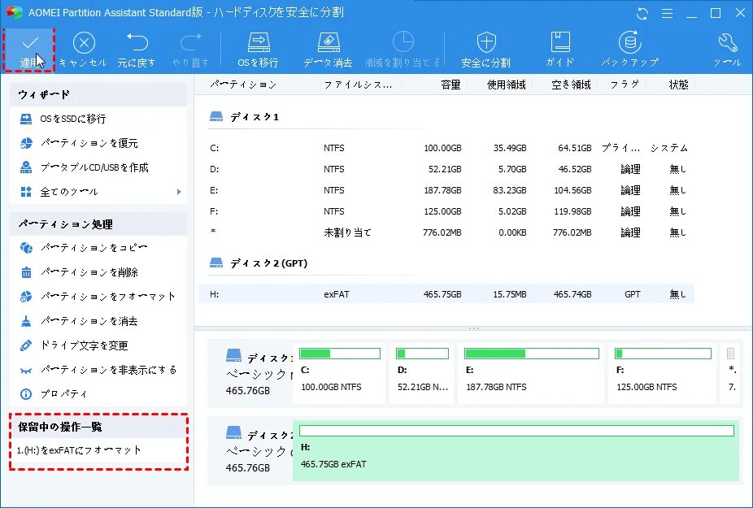Image resolution: width=753 pixels, height=508 pixels.
Task: Select the C: partition row
Action: pos(446,148)
